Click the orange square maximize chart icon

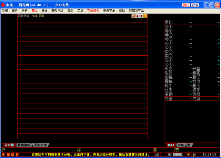click(x=145, y=16)
